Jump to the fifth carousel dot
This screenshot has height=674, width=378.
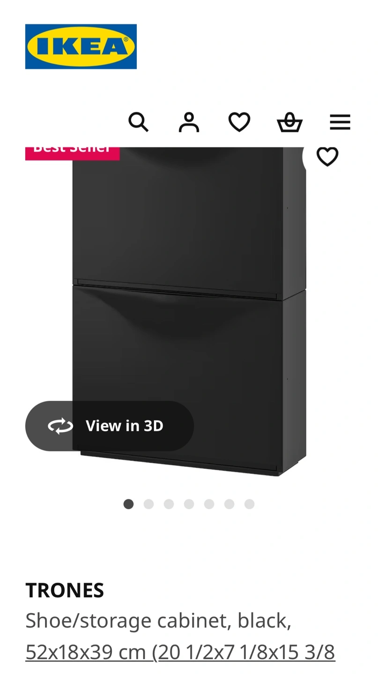[x=209, y=504]
